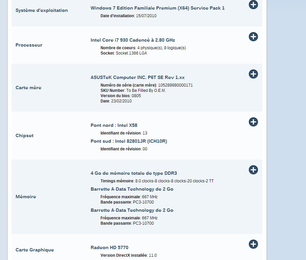The height and width of the screenshot is (260, 306).
Task: Select Windows 7 Edition Familiale Premium heading
Action: pyautogui.click(x=157, y=8)
